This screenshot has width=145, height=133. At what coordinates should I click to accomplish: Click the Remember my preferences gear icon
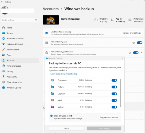click(x=47, y=53)
